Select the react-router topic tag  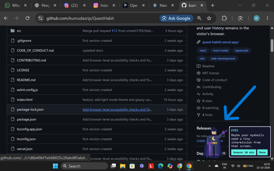tap(221, 50)
